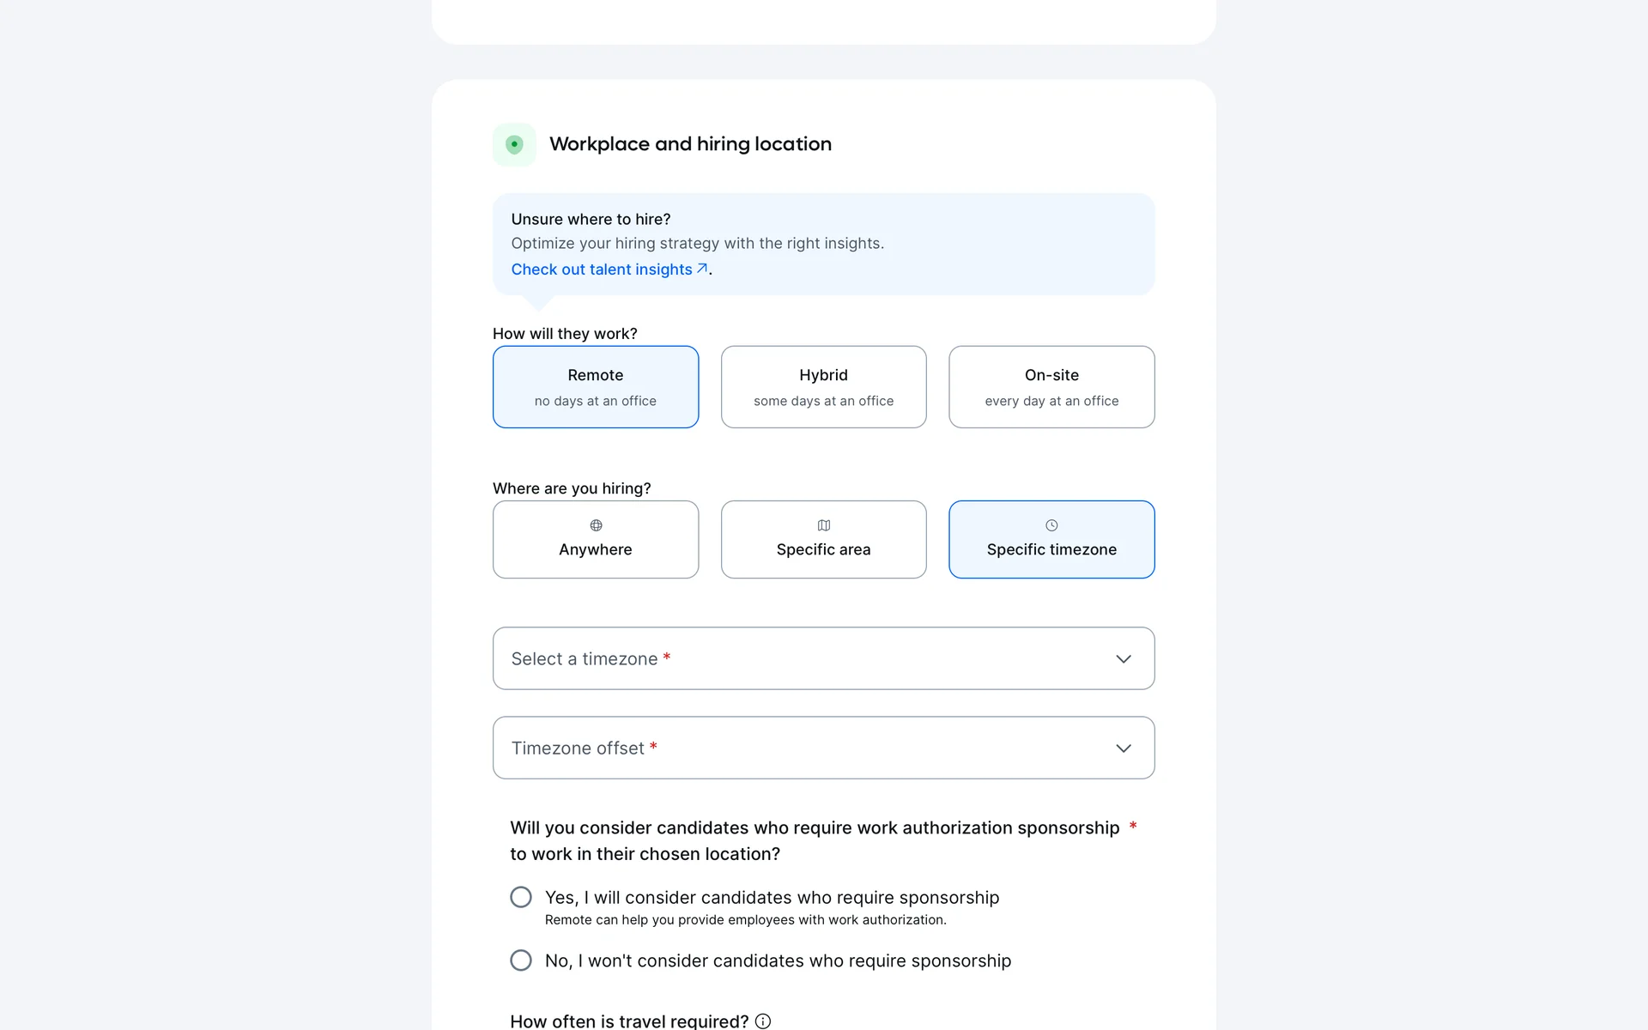Open the Select a timezone dropdown
The image size is (1648, 1030).
[807, 658]
